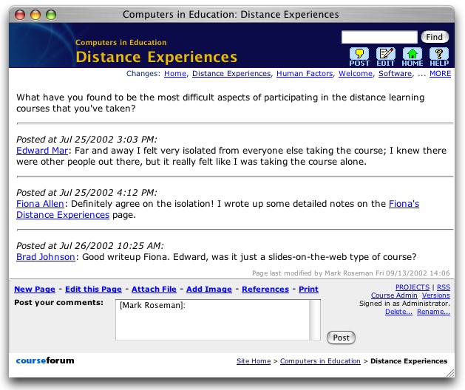Viewport: 465px width, 390px height.
Task: Open the Home link in Changes
Action: tap(175, 74)
